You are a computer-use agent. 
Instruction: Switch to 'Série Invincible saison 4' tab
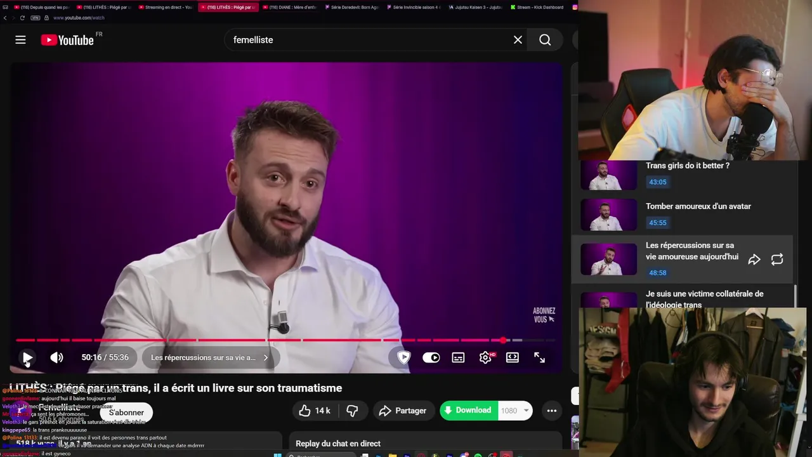point(413,7)
